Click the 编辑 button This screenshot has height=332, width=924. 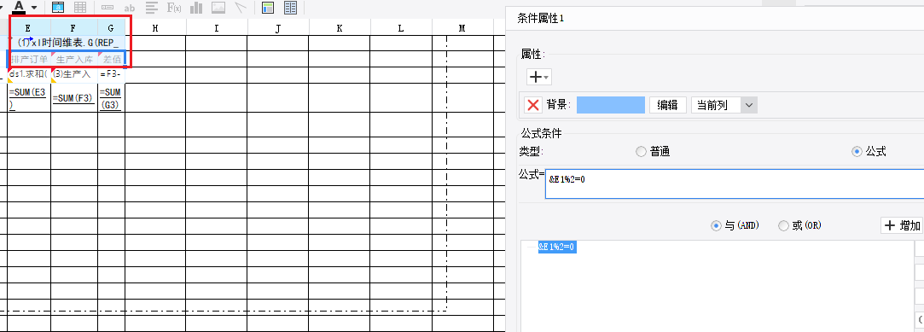(668, 105)
